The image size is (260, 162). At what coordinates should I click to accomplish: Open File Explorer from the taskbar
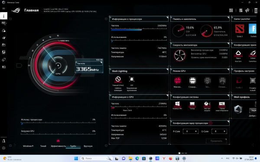pyautogui.click(x=130, y=159)
